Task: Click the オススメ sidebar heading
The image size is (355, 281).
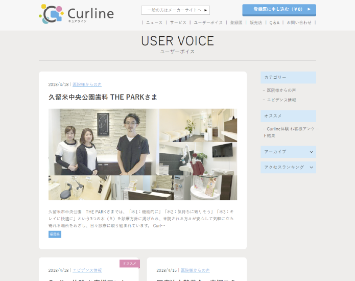Action: point(288,116)
